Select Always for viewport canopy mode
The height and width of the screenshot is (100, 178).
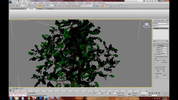click(x=155, y=71)
